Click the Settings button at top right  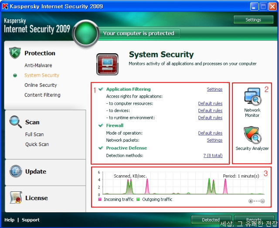(x=253, y=20)
